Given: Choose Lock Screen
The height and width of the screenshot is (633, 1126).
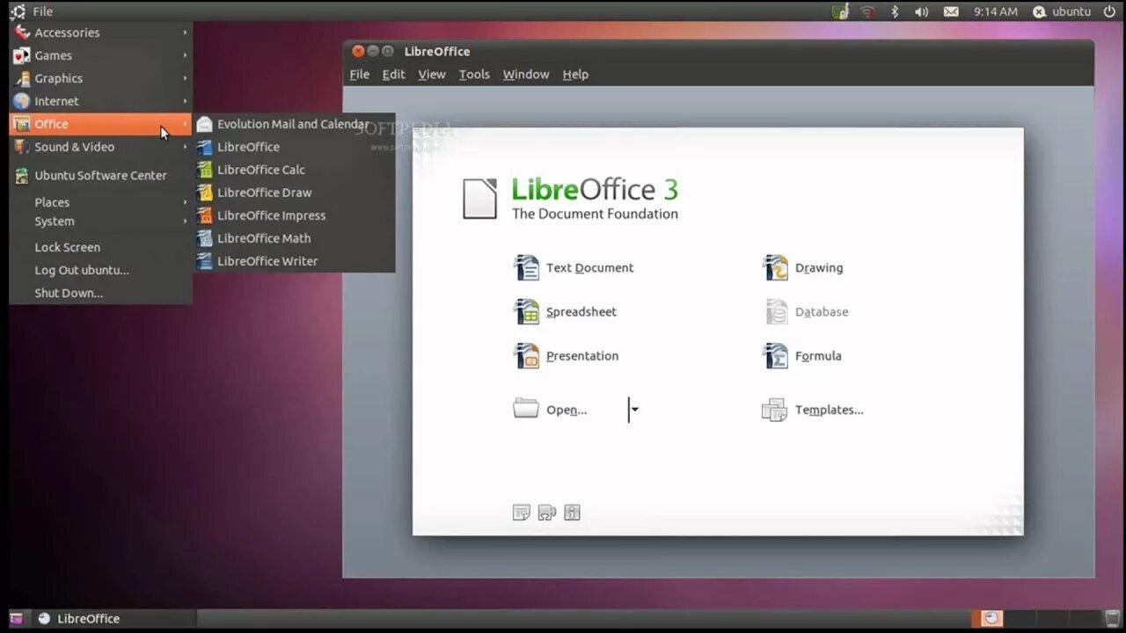Looking at the screenshot, I should point(101,247).
